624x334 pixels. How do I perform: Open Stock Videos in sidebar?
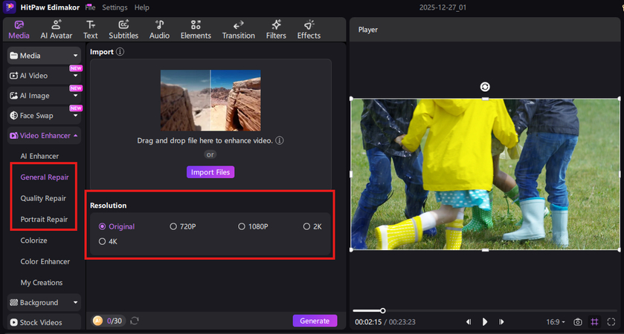pyautogui.click(x=44, y=322)
